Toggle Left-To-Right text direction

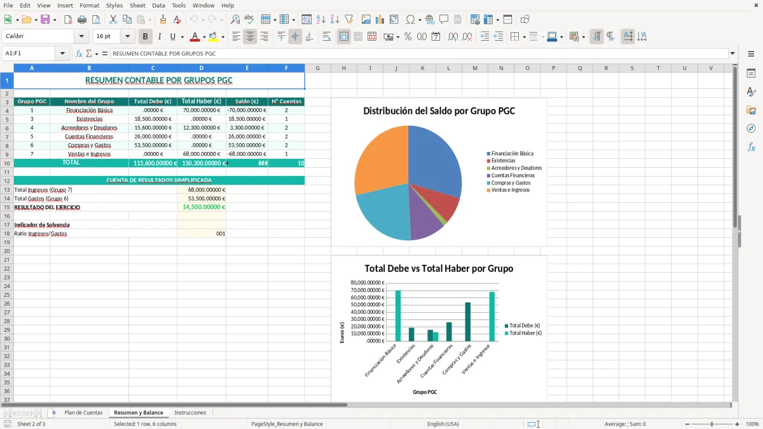tap(596, 37)
